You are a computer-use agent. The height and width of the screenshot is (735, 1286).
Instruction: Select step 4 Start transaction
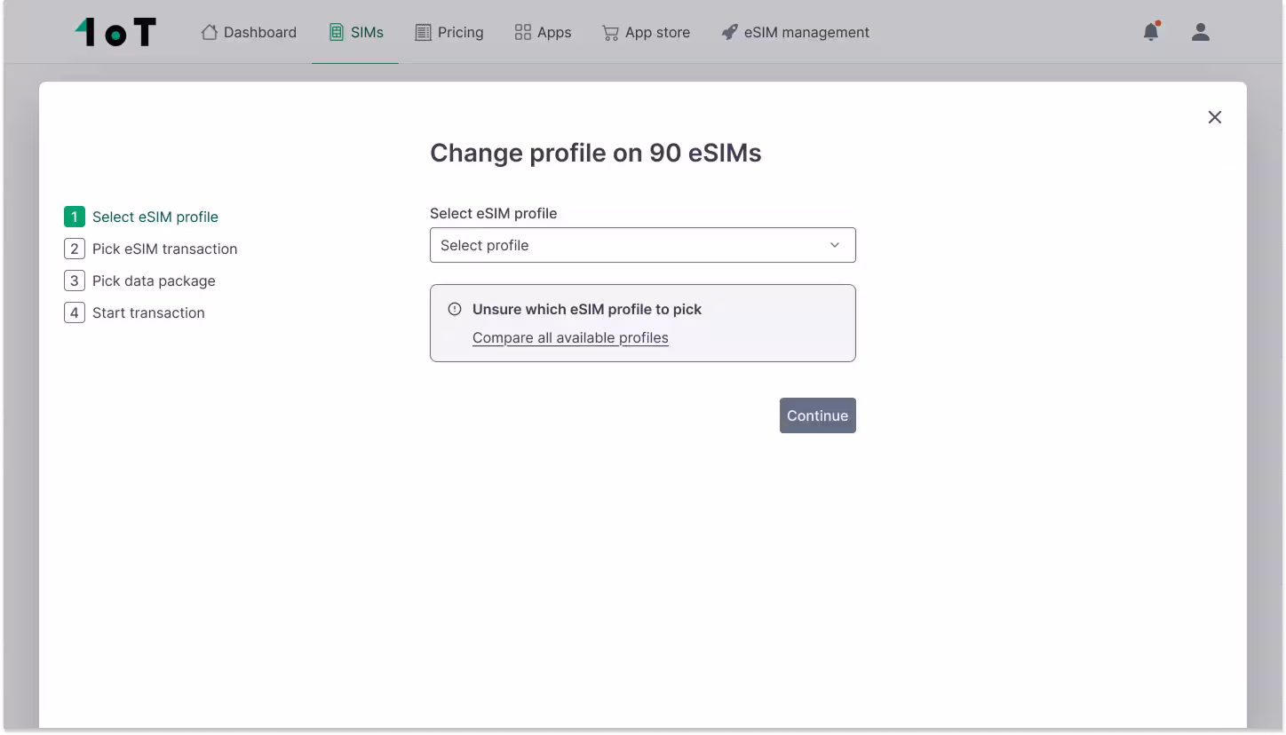click(135, 312)
